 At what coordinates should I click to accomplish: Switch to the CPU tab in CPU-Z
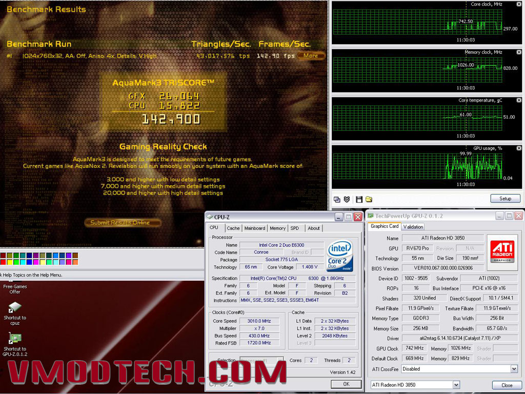pyautogui.click(x=214, y=227)
